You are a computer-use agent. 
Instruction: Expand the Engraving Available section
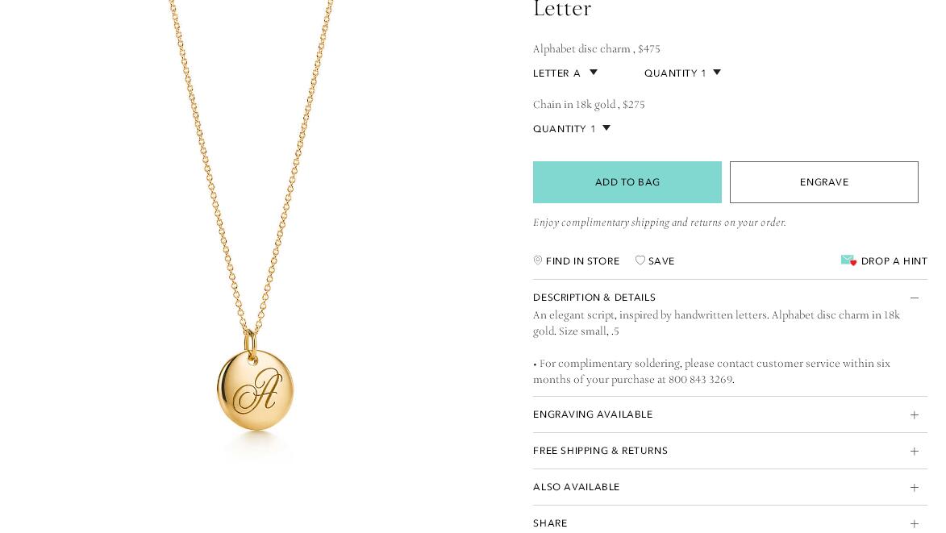pos(730,414)
